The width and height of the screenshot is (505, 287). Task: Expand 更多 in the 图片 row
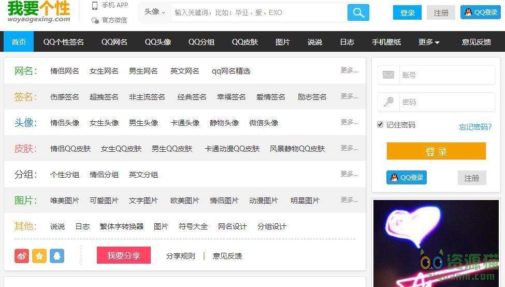pyautogui.click(x=350, y=199)
